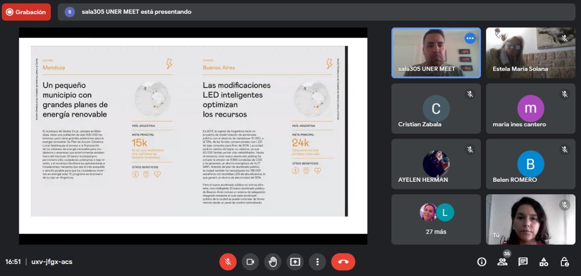Click the 24k figure on the slide
The image size is (581, 276).
[x=301, y=142]
